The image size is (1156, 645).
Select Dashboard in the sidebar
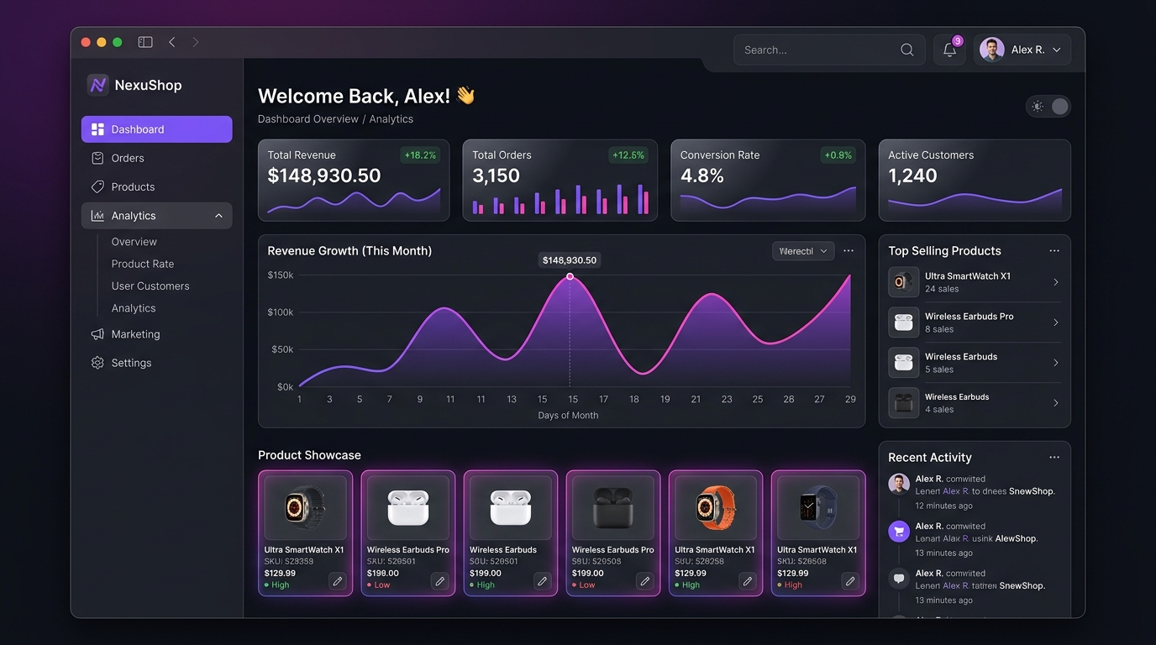click(157, 129)
